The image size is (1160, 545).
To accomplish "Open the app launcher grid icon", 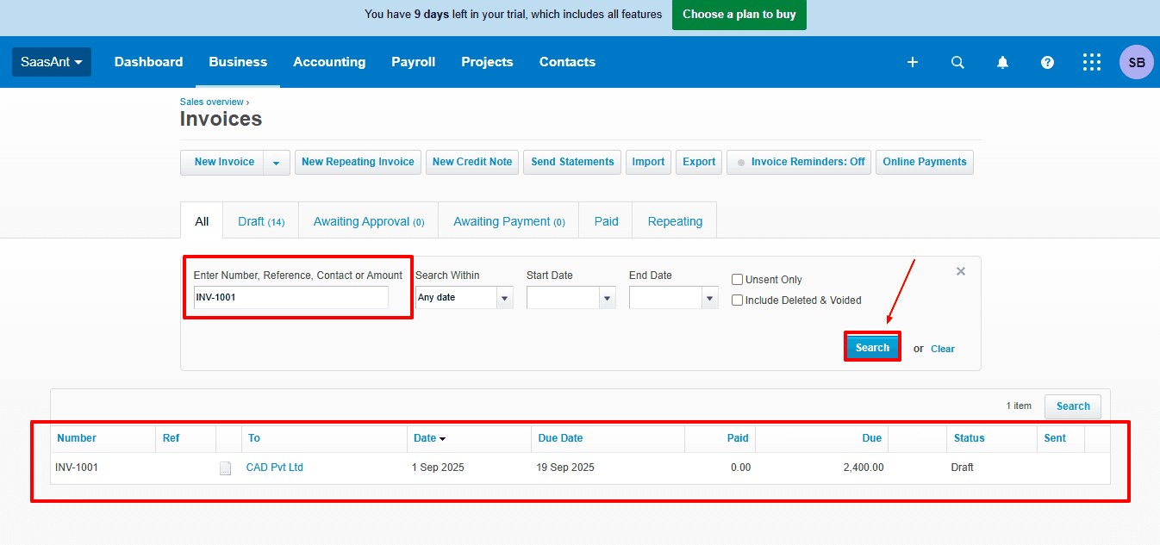I will pos(1092,62).
